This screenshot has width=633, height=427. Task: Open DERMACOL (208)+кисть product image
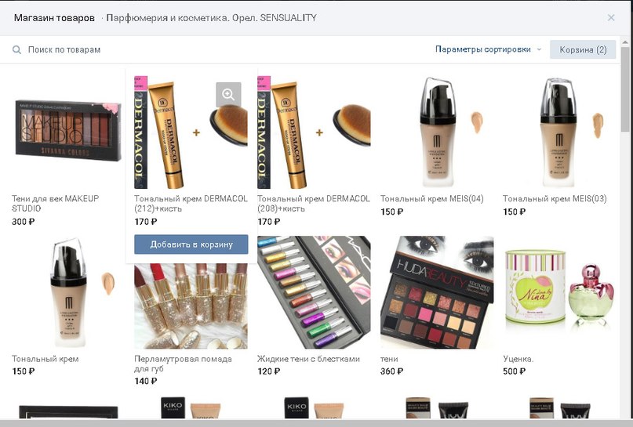(314, 132)
